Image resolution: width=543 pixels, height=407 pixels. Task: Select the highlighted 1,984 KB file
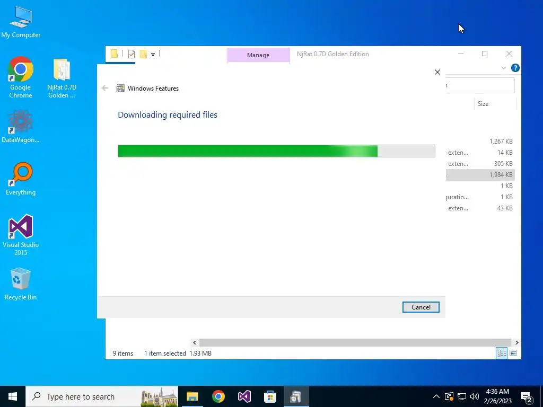point(480,175)
